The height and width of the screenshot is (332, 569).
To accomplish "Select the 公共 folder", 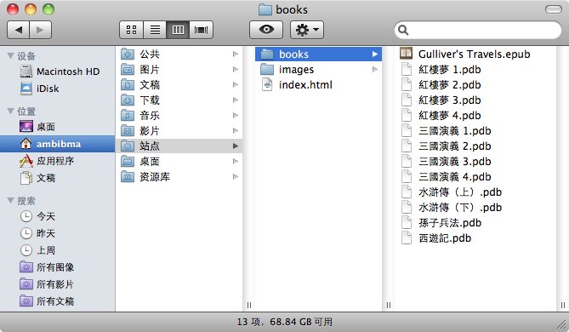I will coord(179,54).
